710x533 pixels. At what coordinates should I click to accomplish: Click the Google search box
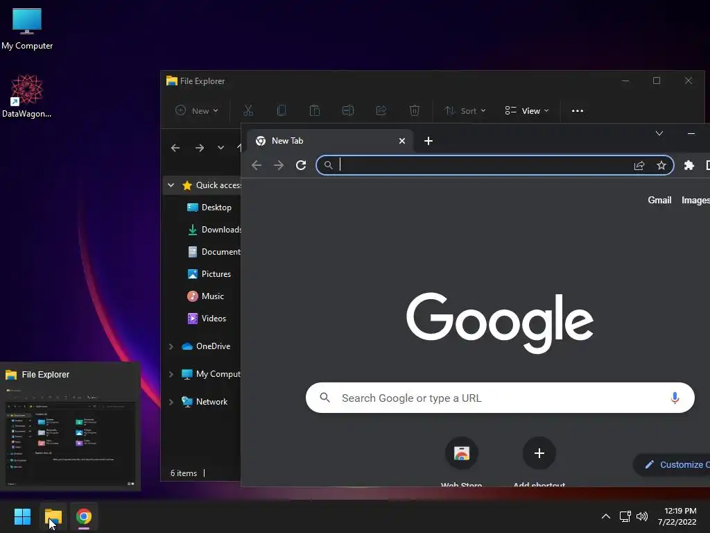[x=500, y=398]
